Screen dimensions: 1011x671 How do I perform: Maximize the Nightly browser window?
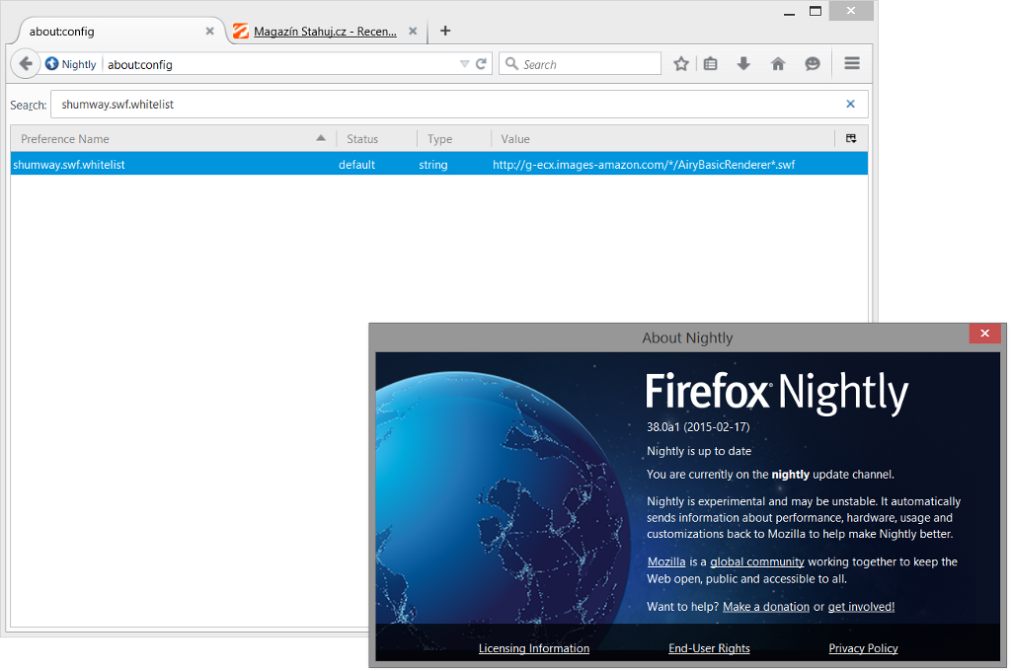816,11
